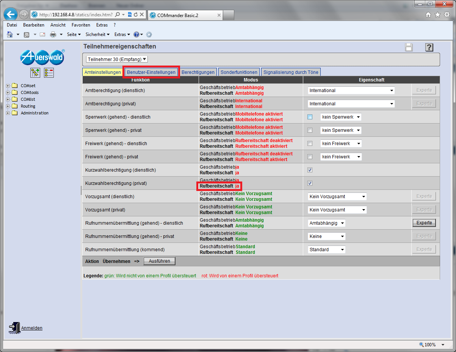Image resolution: width=456 pixels, height=352 pixels.
Task: Open help via the question mark icon
Action: [429, 47]
